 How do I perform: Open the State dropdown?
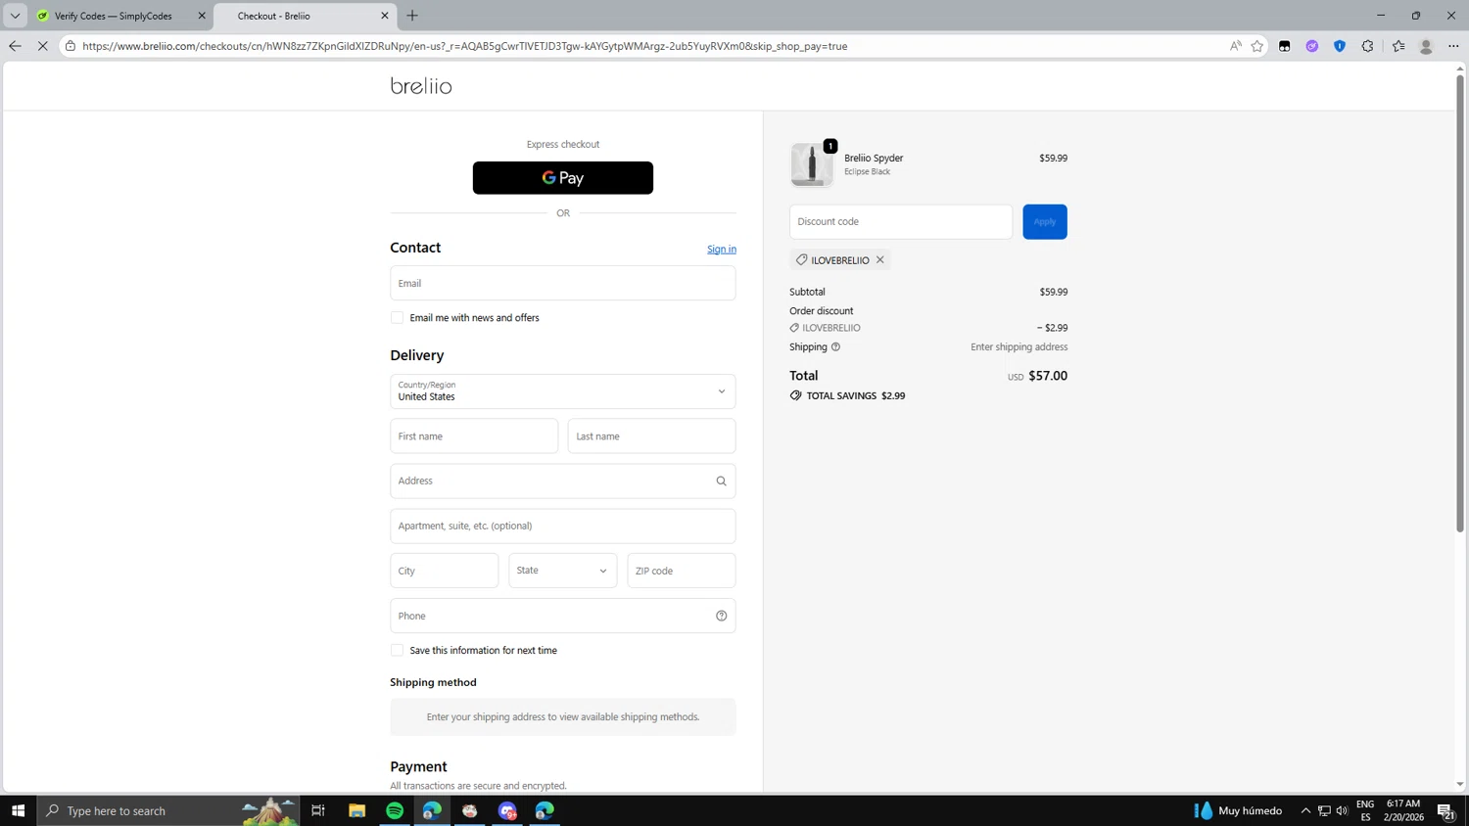(x=563, y=571)
